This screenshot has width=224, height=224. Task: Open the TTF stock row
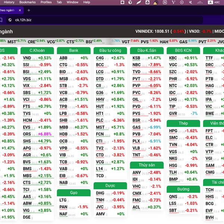point(214,58)
